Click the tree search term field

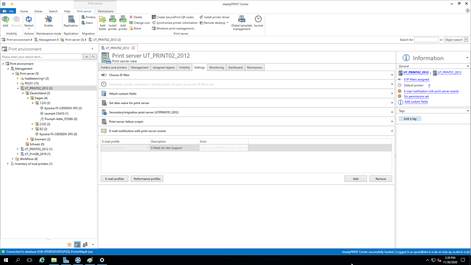pyautogui.click(x=42, y=57)
